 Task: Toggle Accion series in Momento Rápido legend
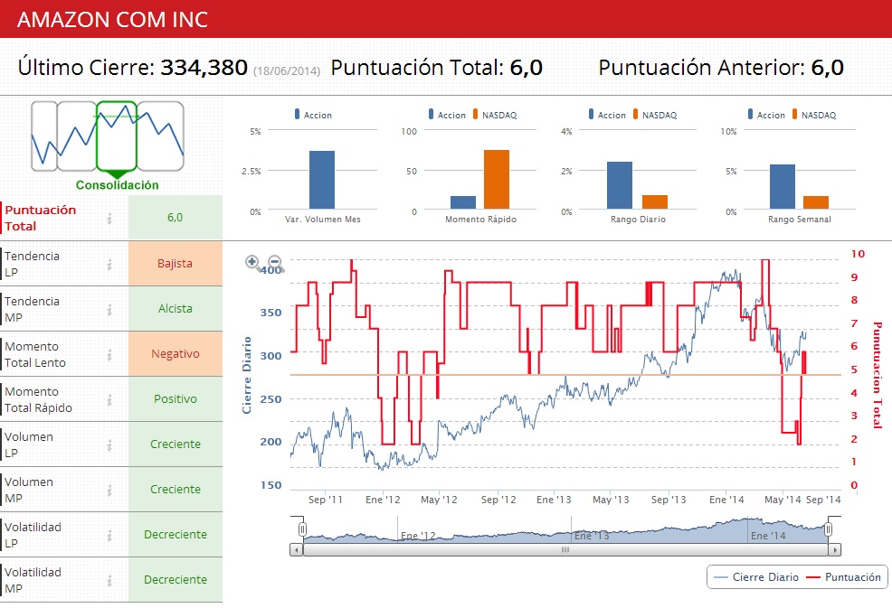(x=447, y=115)
